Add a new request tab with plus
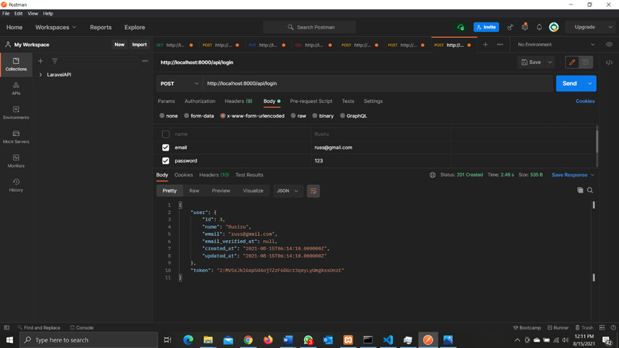The width and height of the screenshot is (619, 348). coord(485,44)
